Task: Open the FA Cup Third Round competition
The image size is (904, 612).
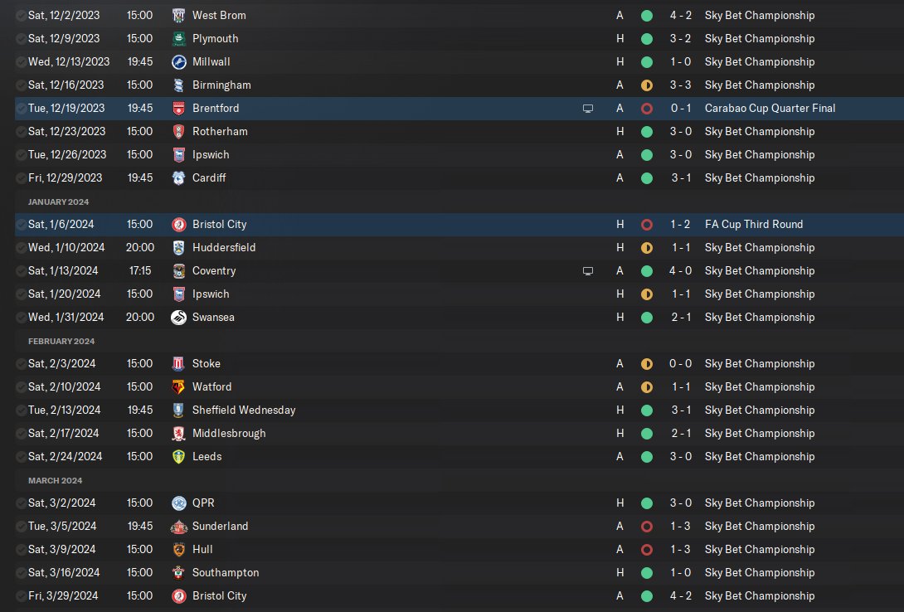Action: 754,225
